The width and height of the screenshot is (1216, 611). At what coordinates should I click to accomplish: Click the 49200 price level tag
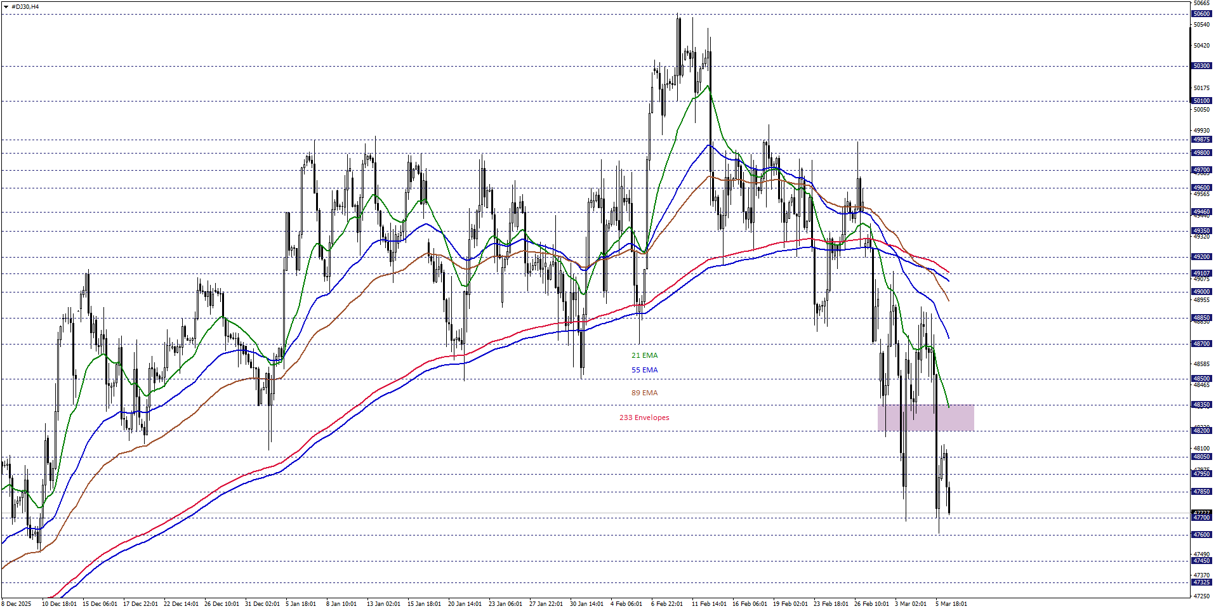1201,257
